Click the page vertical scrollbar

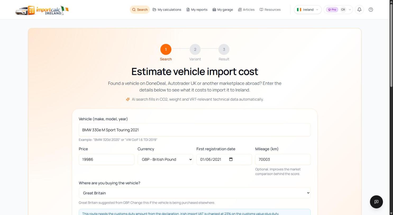pos(391,45)
